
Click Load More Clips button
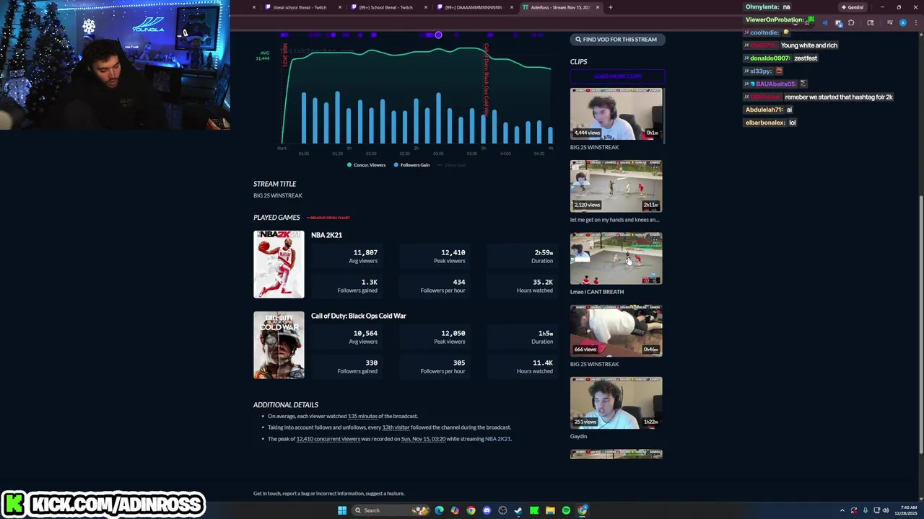(617, 76)
